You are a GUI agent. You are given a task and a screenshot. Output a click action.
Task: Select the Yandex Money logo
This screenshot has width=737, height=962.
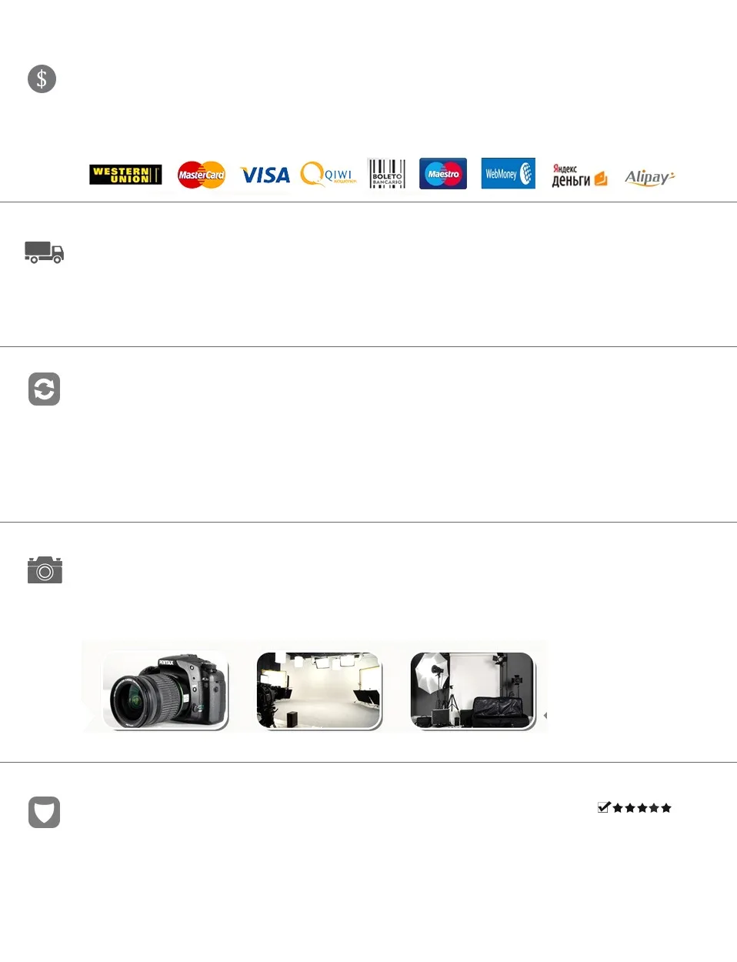[579, 175]
